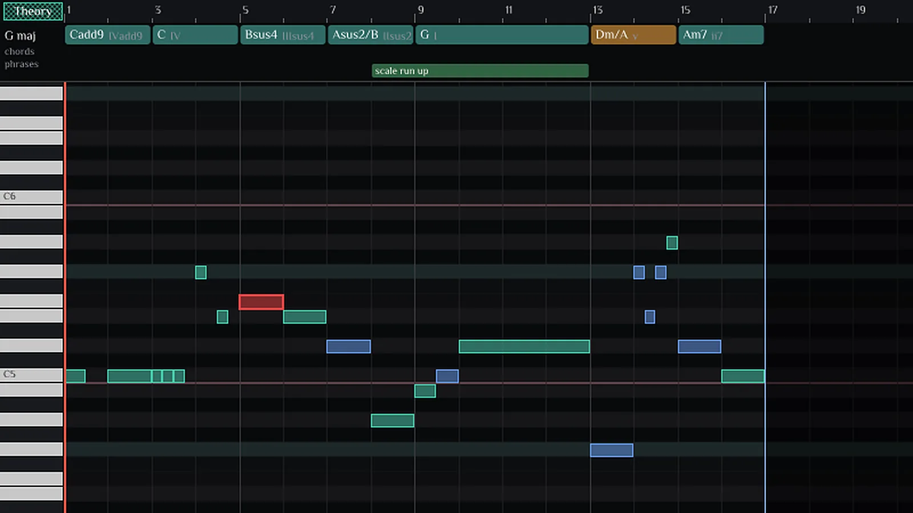Select the red highlighted note
The height and width of the screenshot is (513, 913).
click(x=261, y=302)
